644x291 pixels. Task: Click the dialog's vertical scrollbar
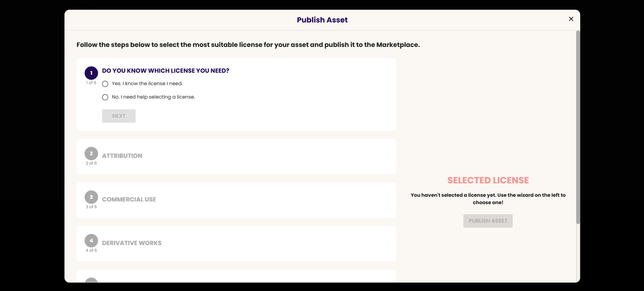(578, 127)
